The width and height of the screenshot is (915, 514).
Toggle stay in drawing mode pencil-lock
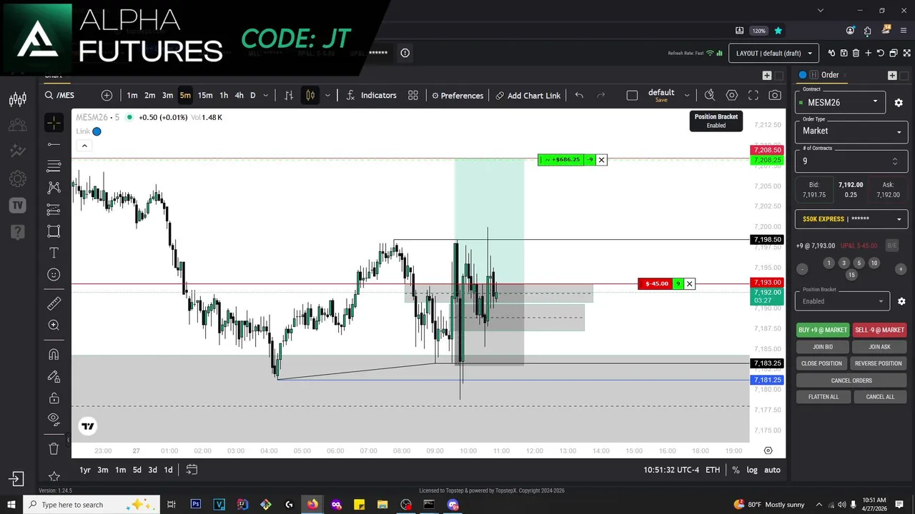(54, 376)
